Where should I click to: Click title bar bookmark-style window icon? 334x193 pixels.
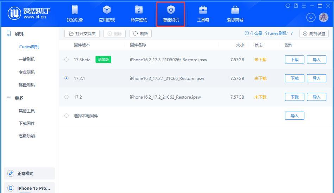[296, 6]
